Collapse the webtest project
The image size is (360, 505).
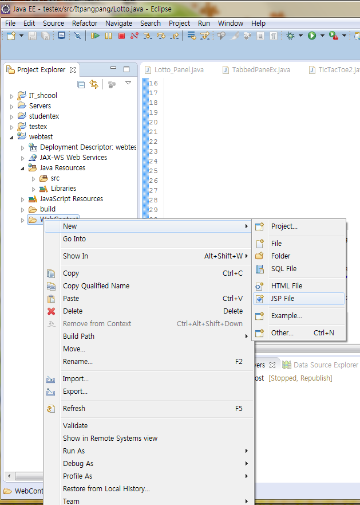click(x=11, y=138)
